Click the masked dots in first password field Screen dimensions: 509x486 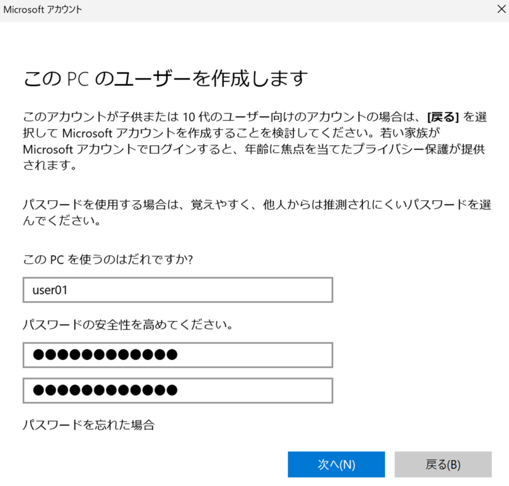point(104,355)
